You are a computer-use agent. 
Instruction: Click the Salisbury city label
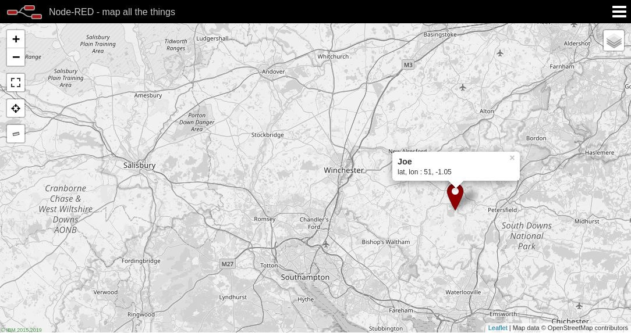139,165
